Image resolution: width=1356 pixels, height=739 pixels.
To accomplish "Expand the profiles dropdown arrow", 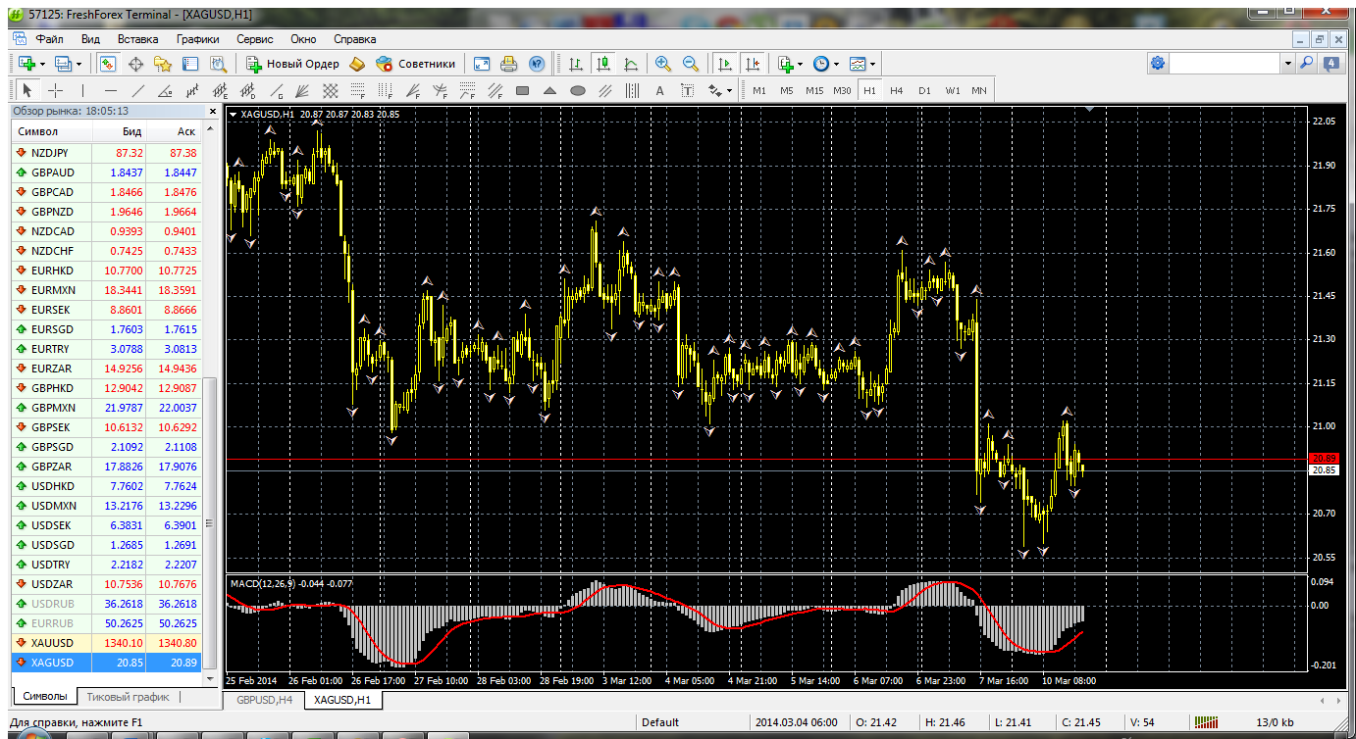I will click(79, 64).
